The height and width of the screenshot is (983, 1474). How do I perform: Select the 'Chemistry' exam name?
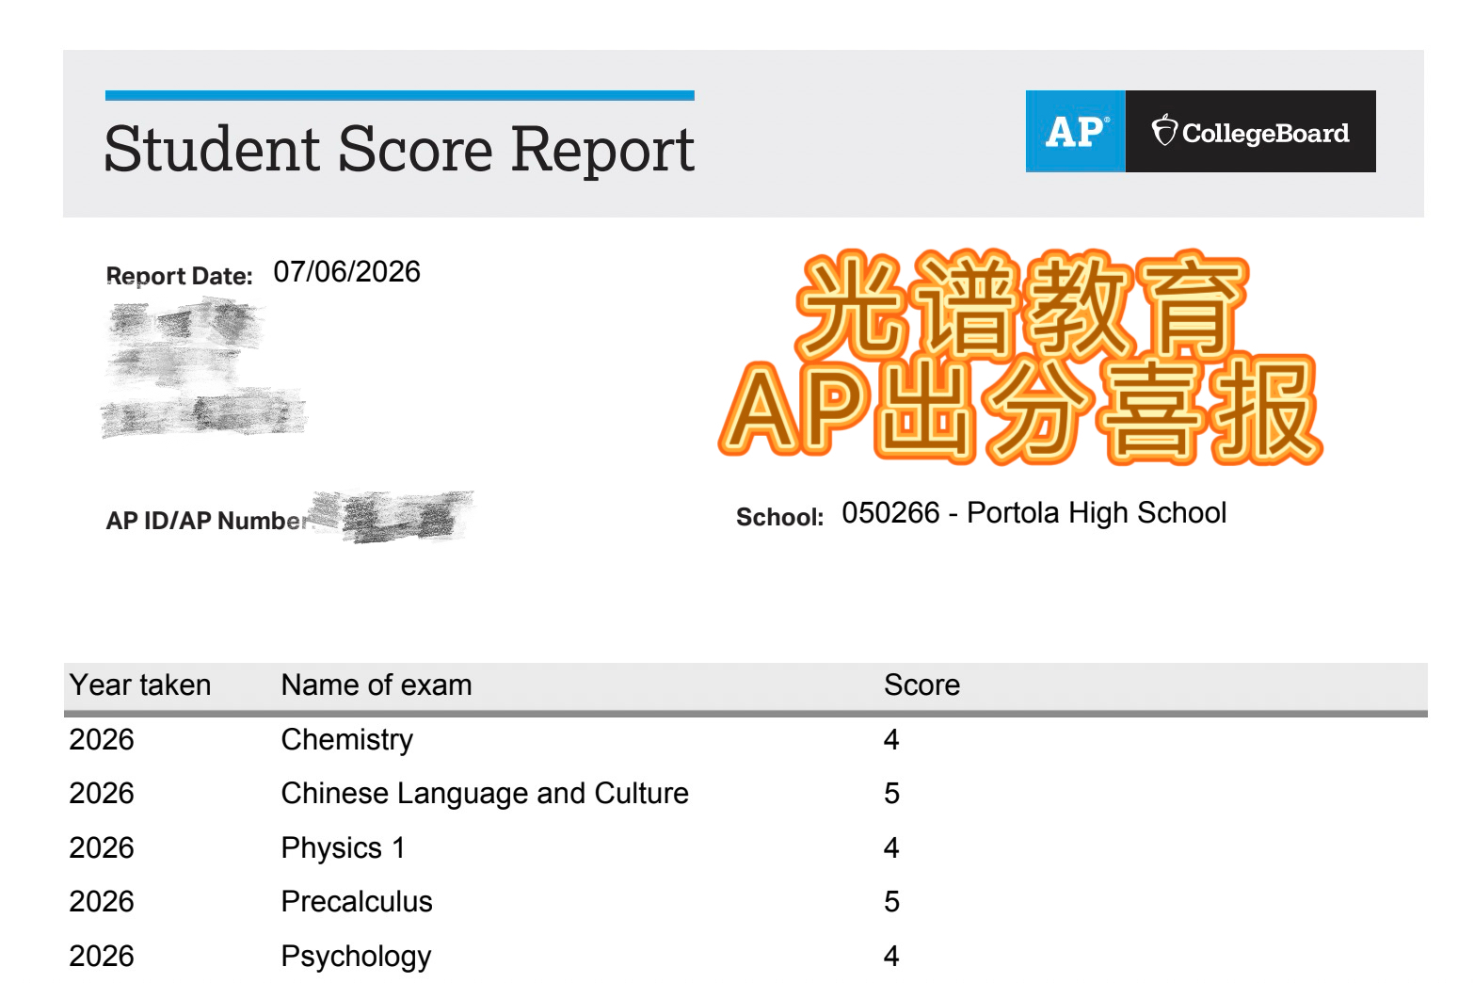point(346,740)
